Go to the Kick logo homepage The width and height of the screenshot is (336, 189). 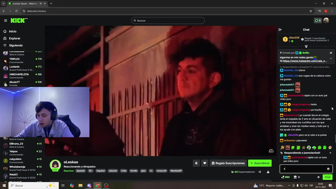point(19,20)
